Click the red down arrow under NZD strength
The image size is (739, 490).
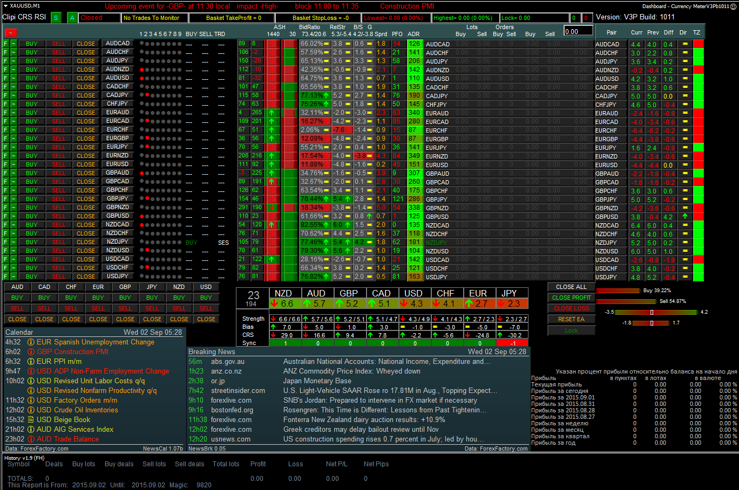pos(275,303)
